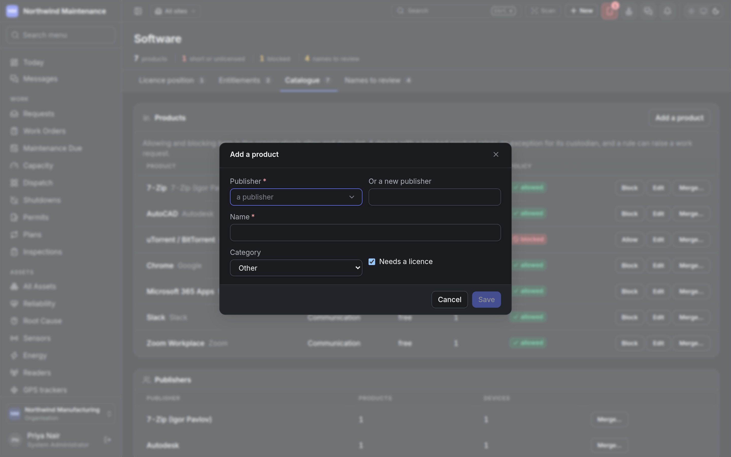Image resolution: width=731 pixels, height=457 pixels.
Task: Click into the Name text field
Action: [365, 232]
